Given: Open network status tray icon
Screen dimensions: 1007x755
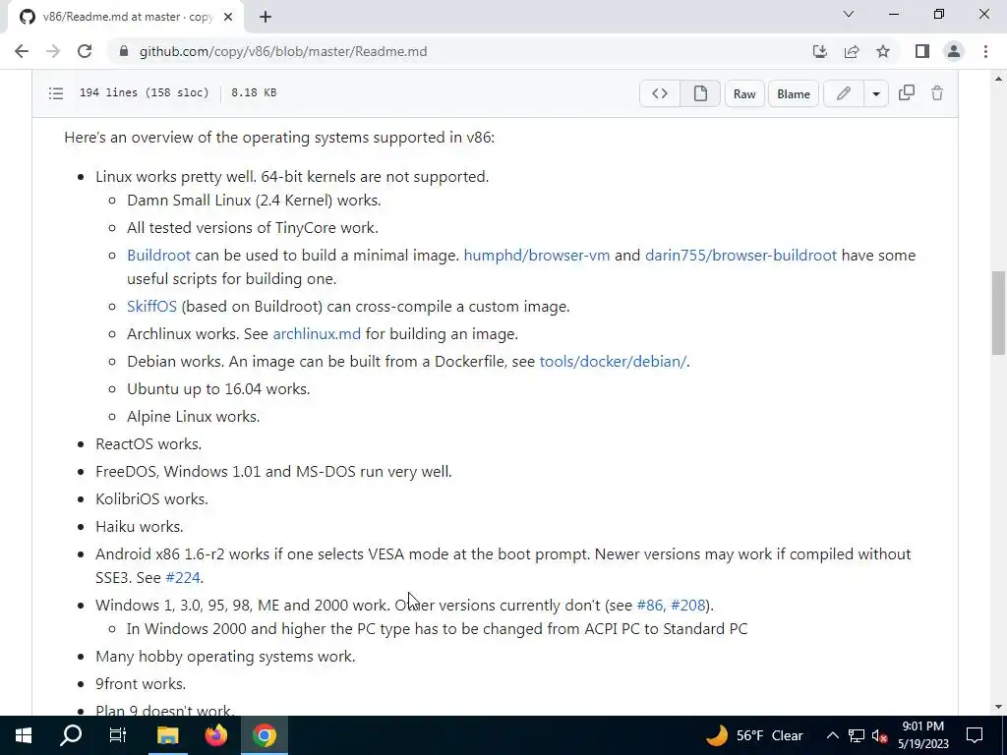Looking at the screenshot, I should 857,735.
